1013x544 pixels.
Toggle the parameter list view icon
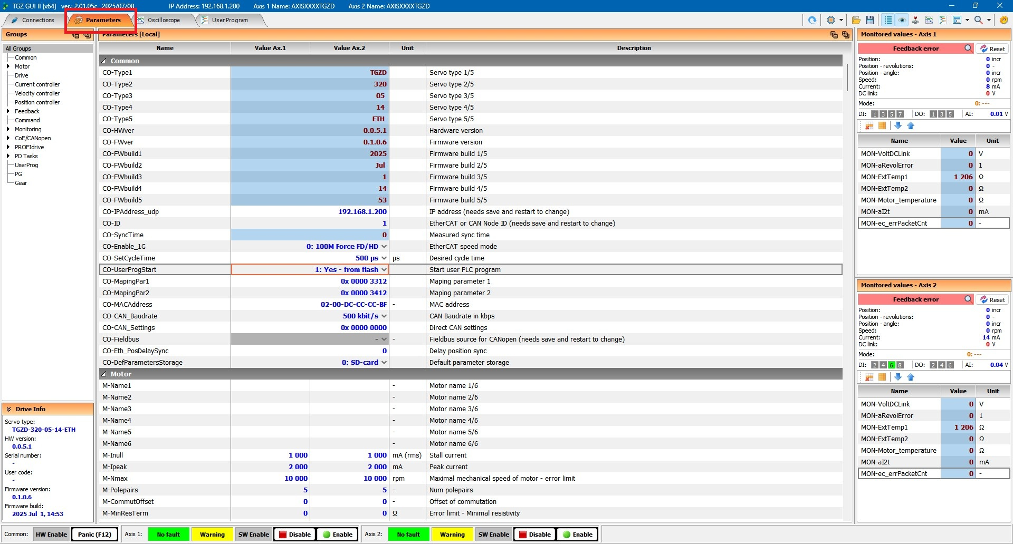coord(888,20)
